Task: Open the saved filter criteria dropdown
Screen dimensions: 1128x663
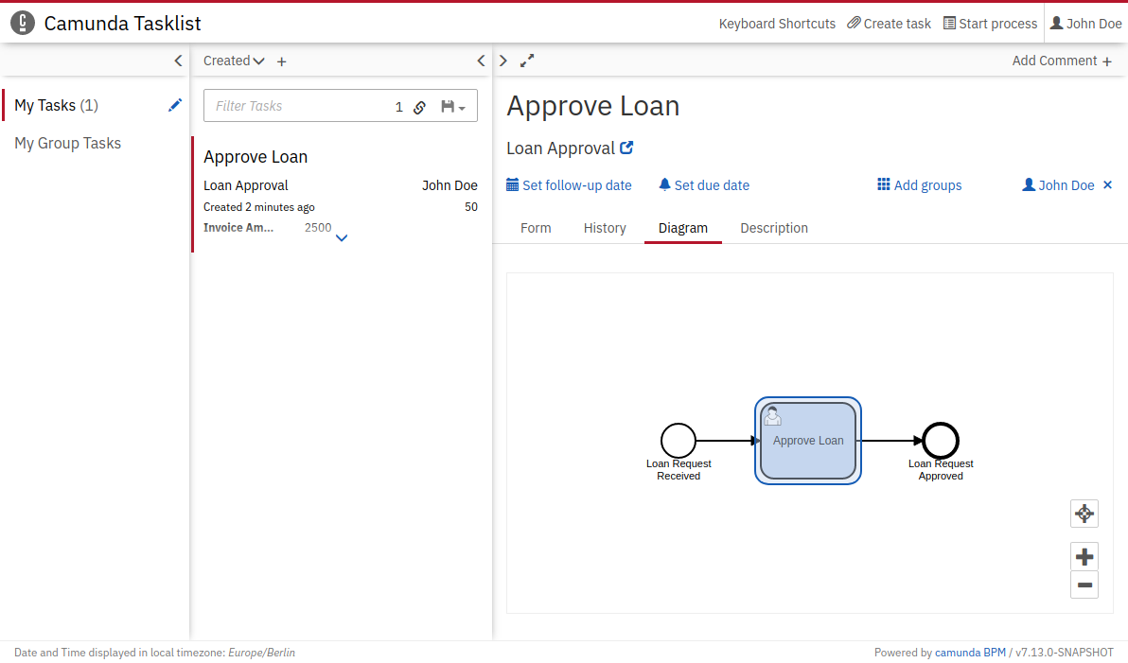Action: tap(453, 107)
